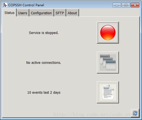
Task: Click the '10 events last 2 days' text
Action: 44,93
